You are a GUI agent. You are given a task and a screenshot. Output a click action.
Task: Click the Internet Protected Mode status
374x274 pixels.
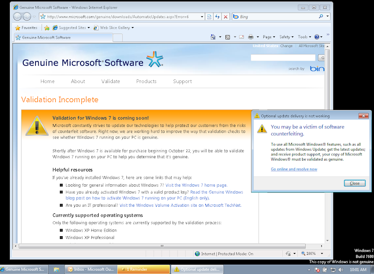click(224, 254)
